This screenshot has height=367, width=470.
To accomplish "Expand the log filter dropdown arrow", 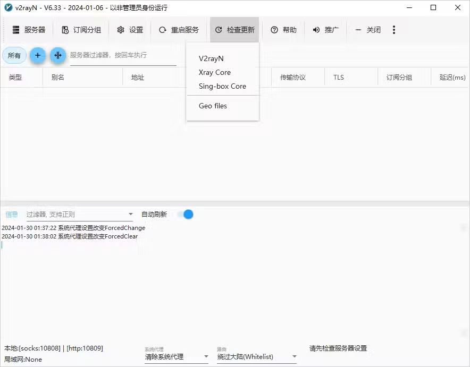I will point(131,214).
